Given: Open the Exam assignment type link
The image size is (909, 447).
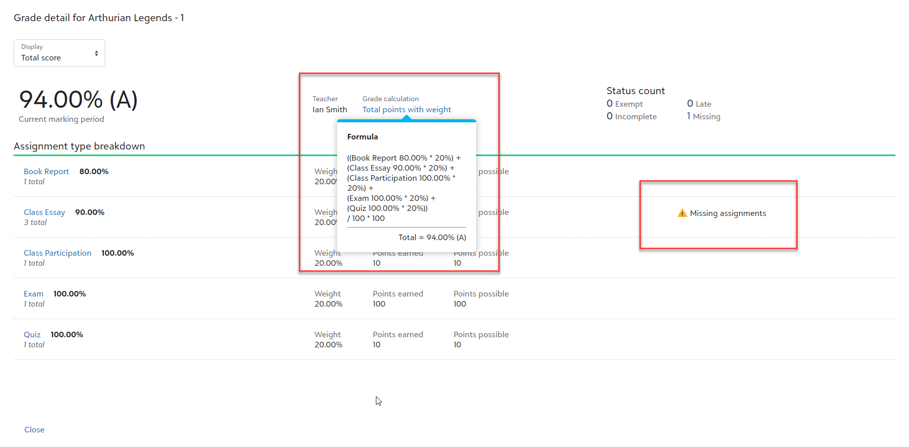Looking at the screenshot, I should 33,293.
